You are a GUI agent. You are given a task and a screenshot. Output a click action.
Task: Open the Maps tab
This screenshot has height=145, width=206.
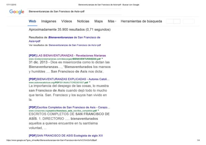pyautogui.click(x=99, y=21)
